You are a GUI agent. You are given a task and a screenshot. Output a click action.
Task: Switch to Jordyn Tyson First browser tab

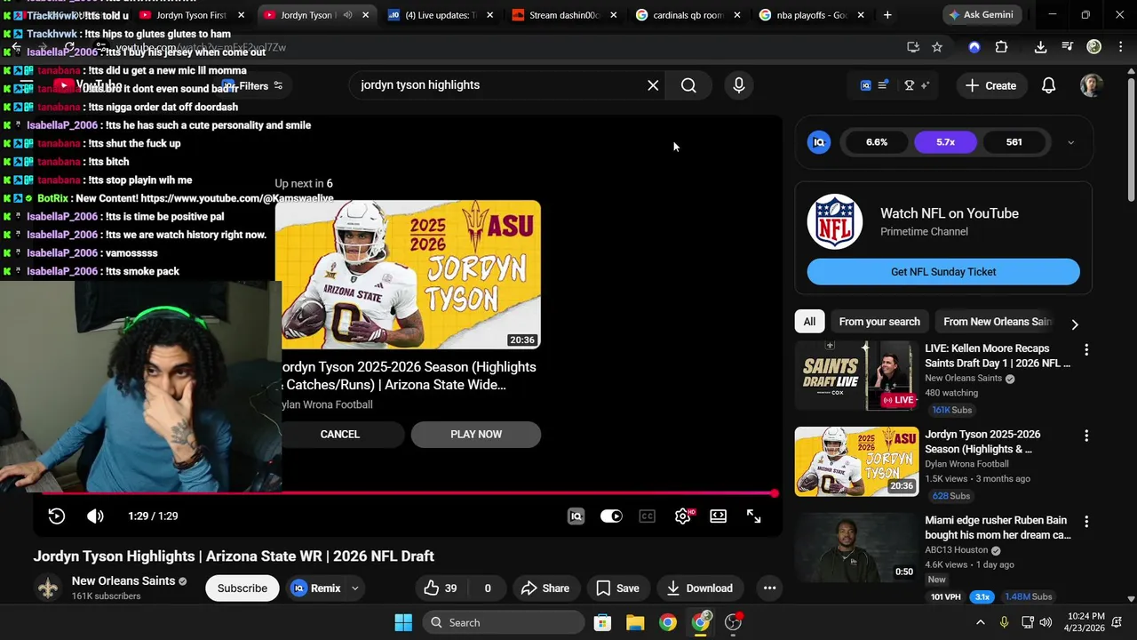192,15
